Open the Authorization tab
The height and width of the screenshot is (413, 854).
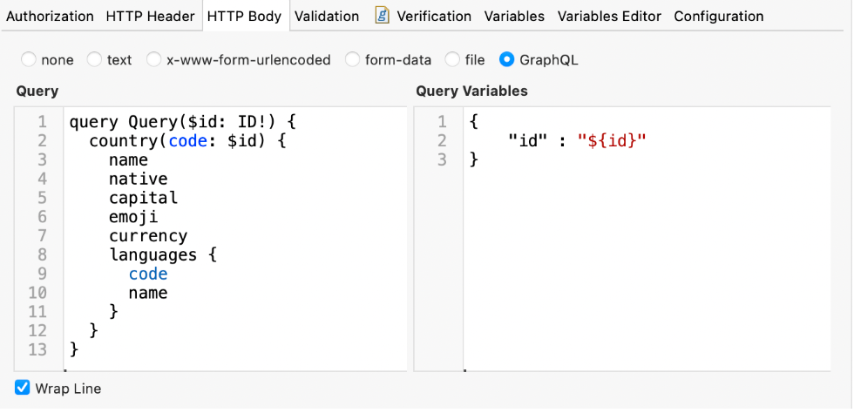51,17
